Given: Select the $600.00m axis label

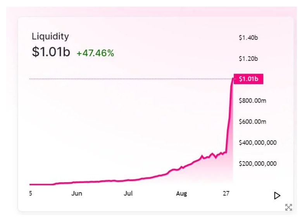Looking at the screenshot, I should coord(253,122).
